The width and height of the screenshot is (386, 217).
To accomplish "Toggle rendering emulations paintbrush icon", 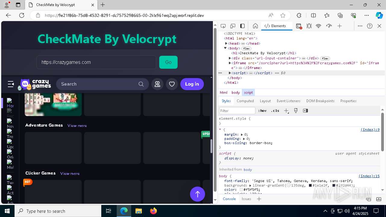I will coord(296,111).
